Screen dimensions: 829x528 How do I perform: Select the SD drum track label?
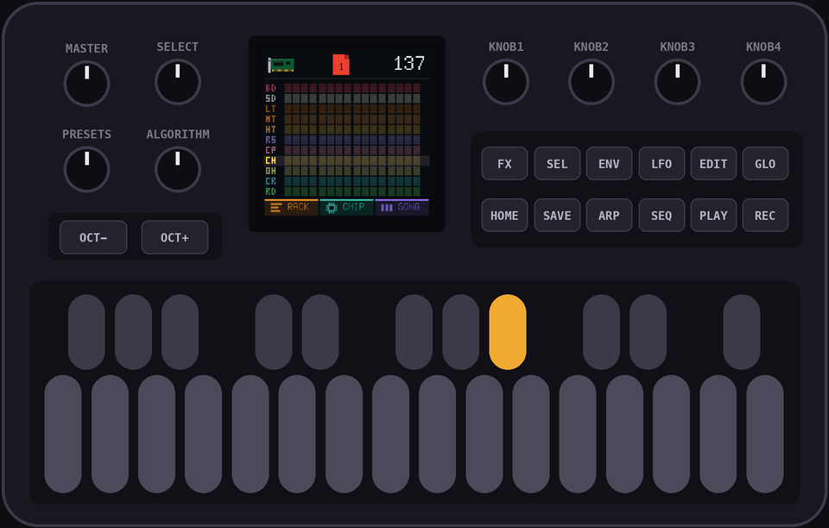[270, 98]
